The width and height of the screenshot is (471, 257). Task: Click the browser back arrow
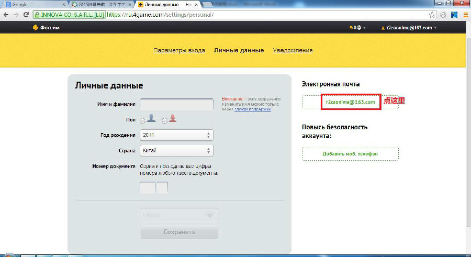point(5,15)
